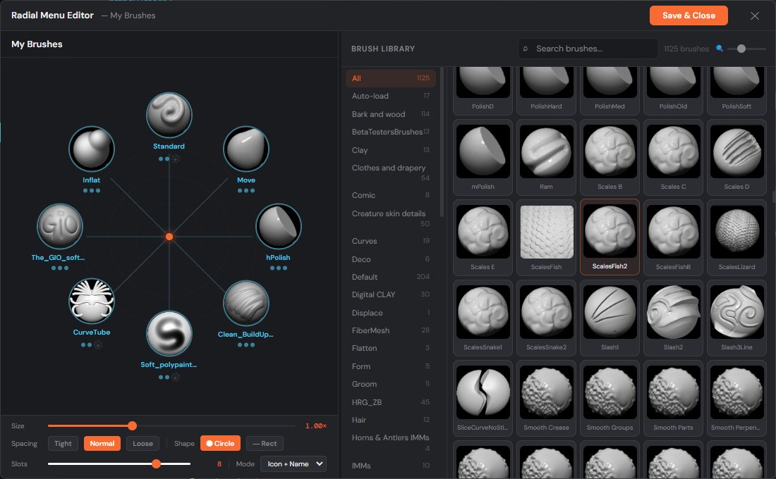Open the Mode dropdown Icon + Name
776x479 pixels.
[293, 464]
